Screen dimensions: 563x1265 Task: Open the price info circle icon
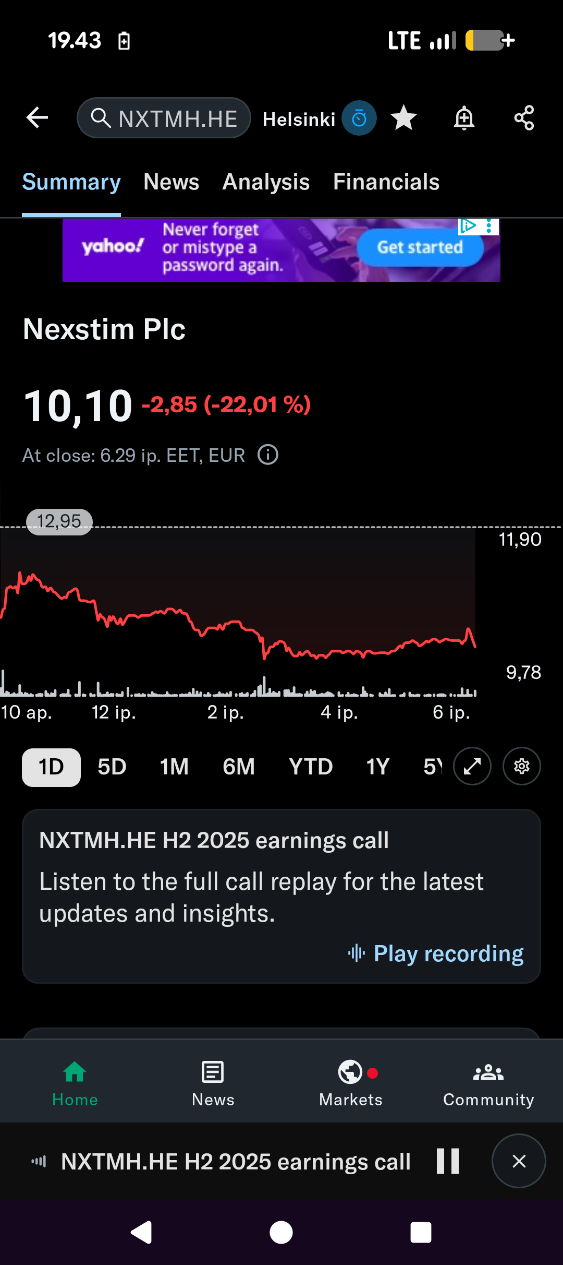click(x=268, y=455)
